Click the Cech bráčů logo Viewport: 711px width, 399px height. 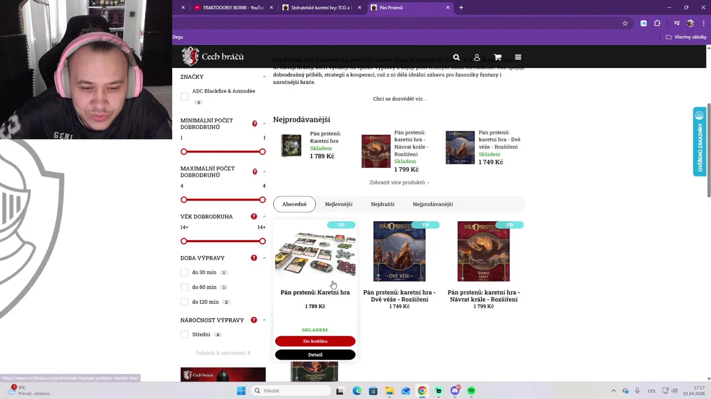tap(213, 56)
